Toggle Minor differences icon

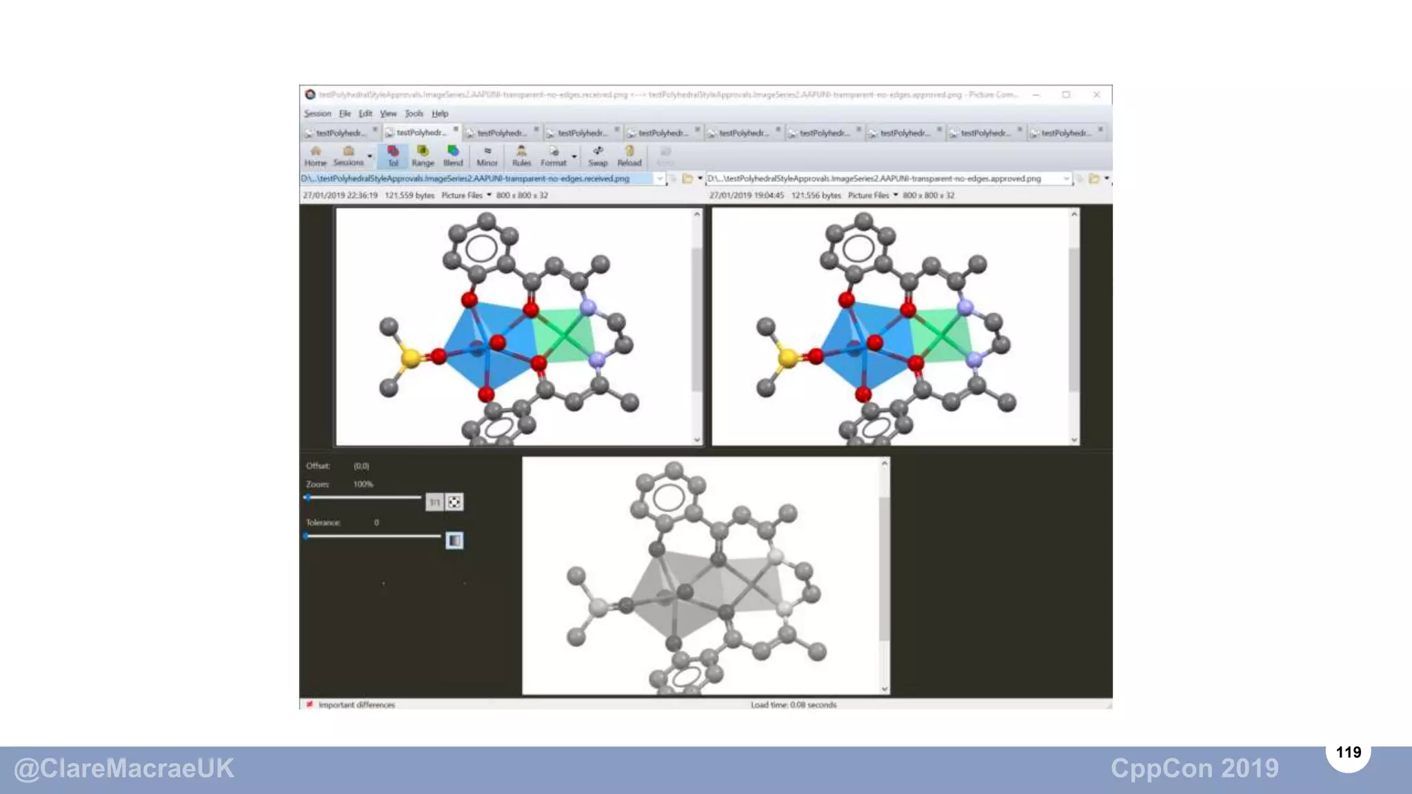[487, 156]
